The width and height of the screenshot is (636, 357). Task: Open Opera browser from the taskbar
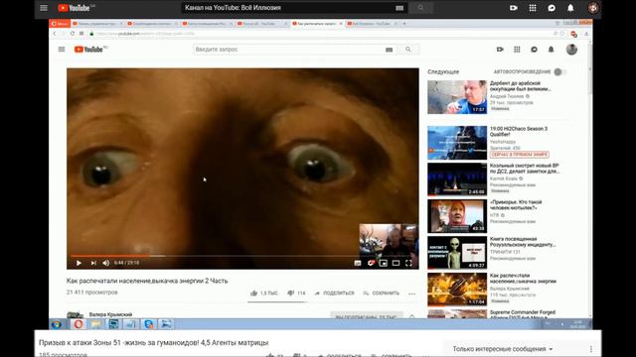click(x=79, y=324)
